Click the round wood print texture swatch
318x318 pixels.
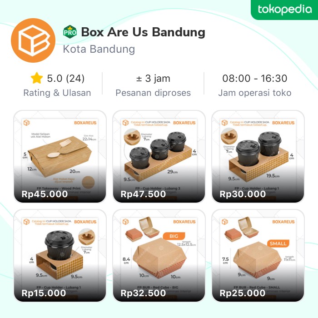(x=89, y=182)
